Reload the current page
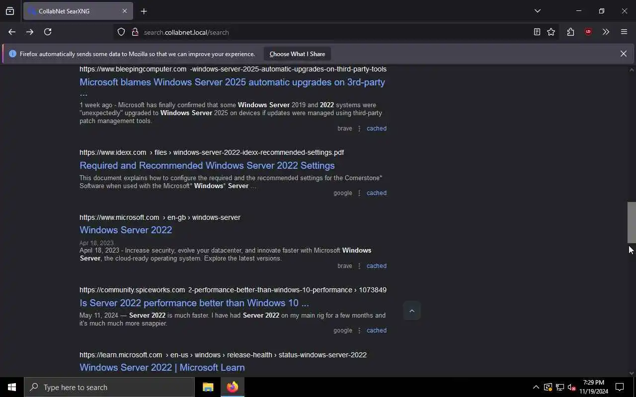This screenshot has height=397, width=636. click(48, 32)
